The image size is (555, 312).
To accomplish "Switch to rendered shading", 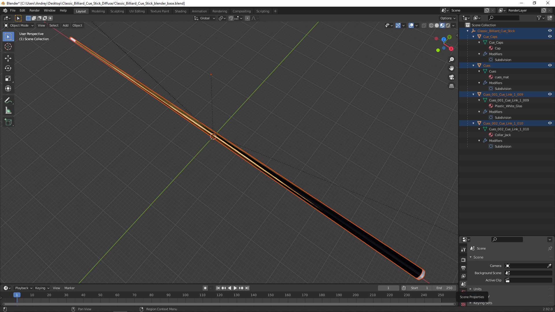I will [x=448, y=25].
